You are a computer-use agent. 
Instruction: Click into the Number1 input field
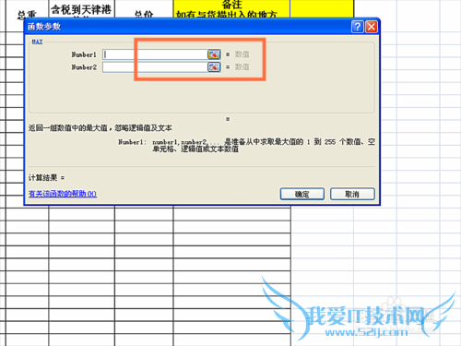(x=155, y=54)
